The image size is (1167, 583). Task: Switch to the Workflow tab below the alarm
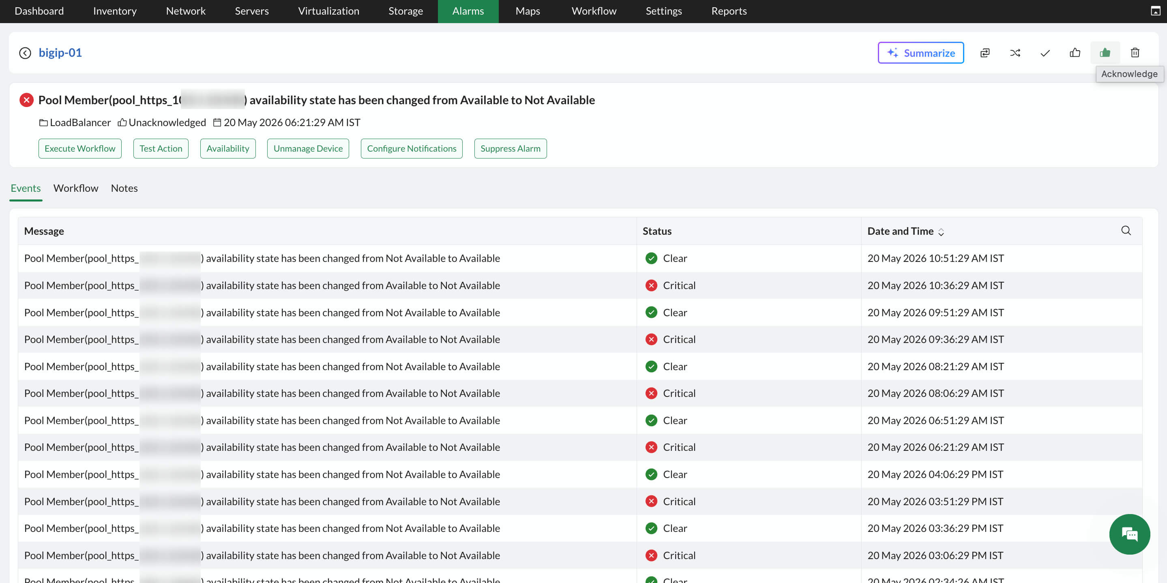[x=76, y=188]
